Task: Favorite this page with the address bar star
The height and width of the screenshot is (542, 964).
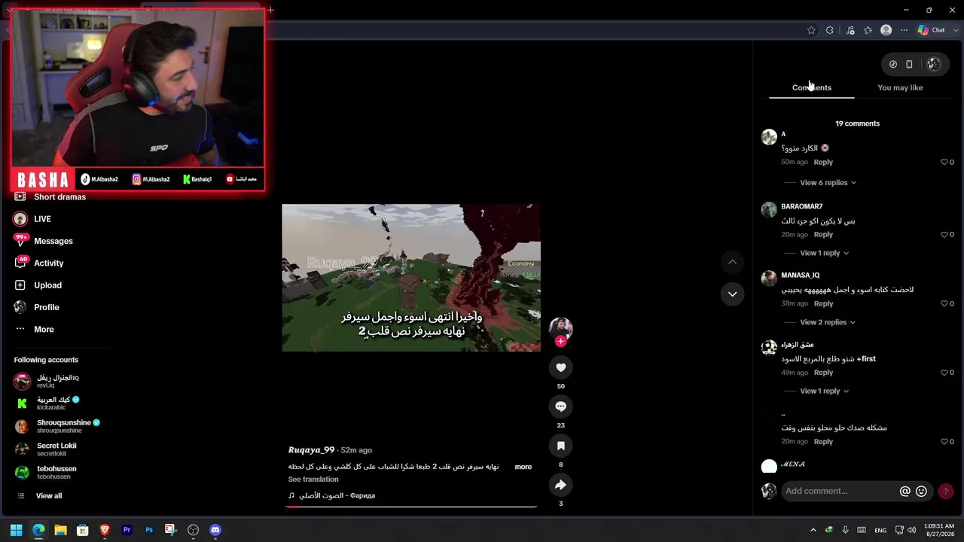Action: tap(811, 30)
